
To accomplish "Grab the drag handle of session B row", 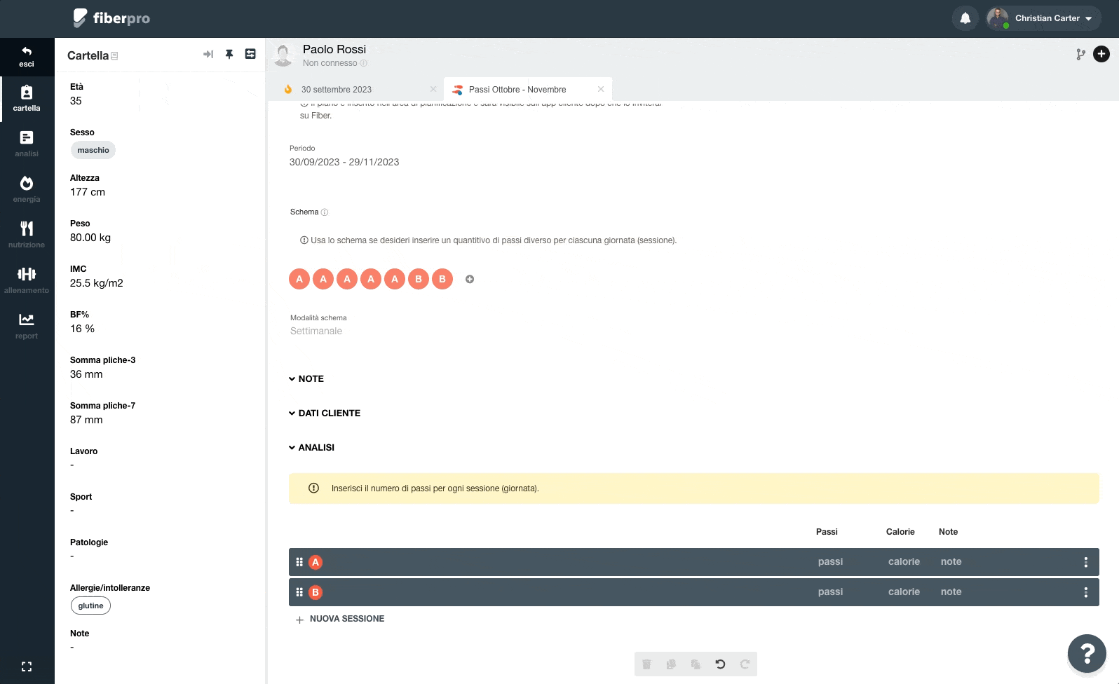I will tap(299, 592).
